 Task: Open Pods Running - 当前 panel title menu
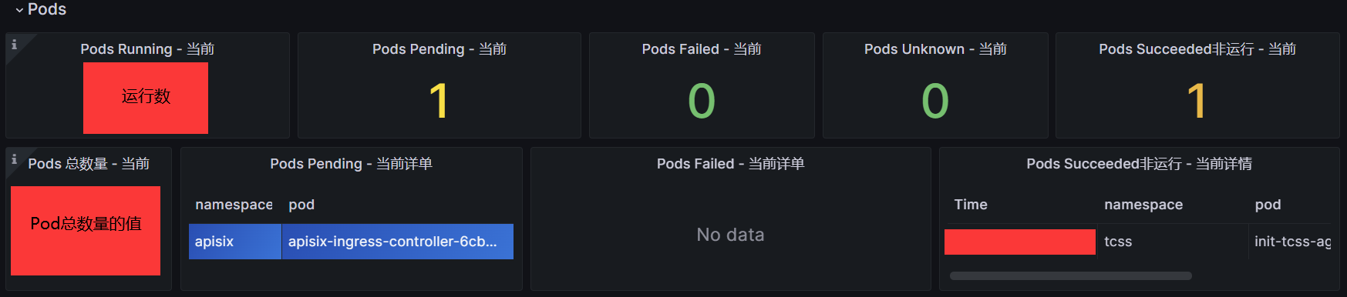[x=147, y=49]
